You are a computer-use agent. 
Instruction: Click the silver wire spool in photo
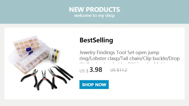tap(51, 54)
